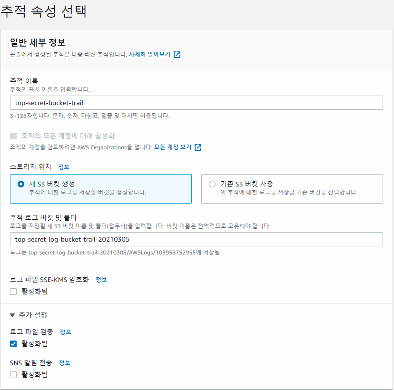Click the 일반 세부 정보 heading text
This screenshot has height=390, width=394.
point(38,42)
